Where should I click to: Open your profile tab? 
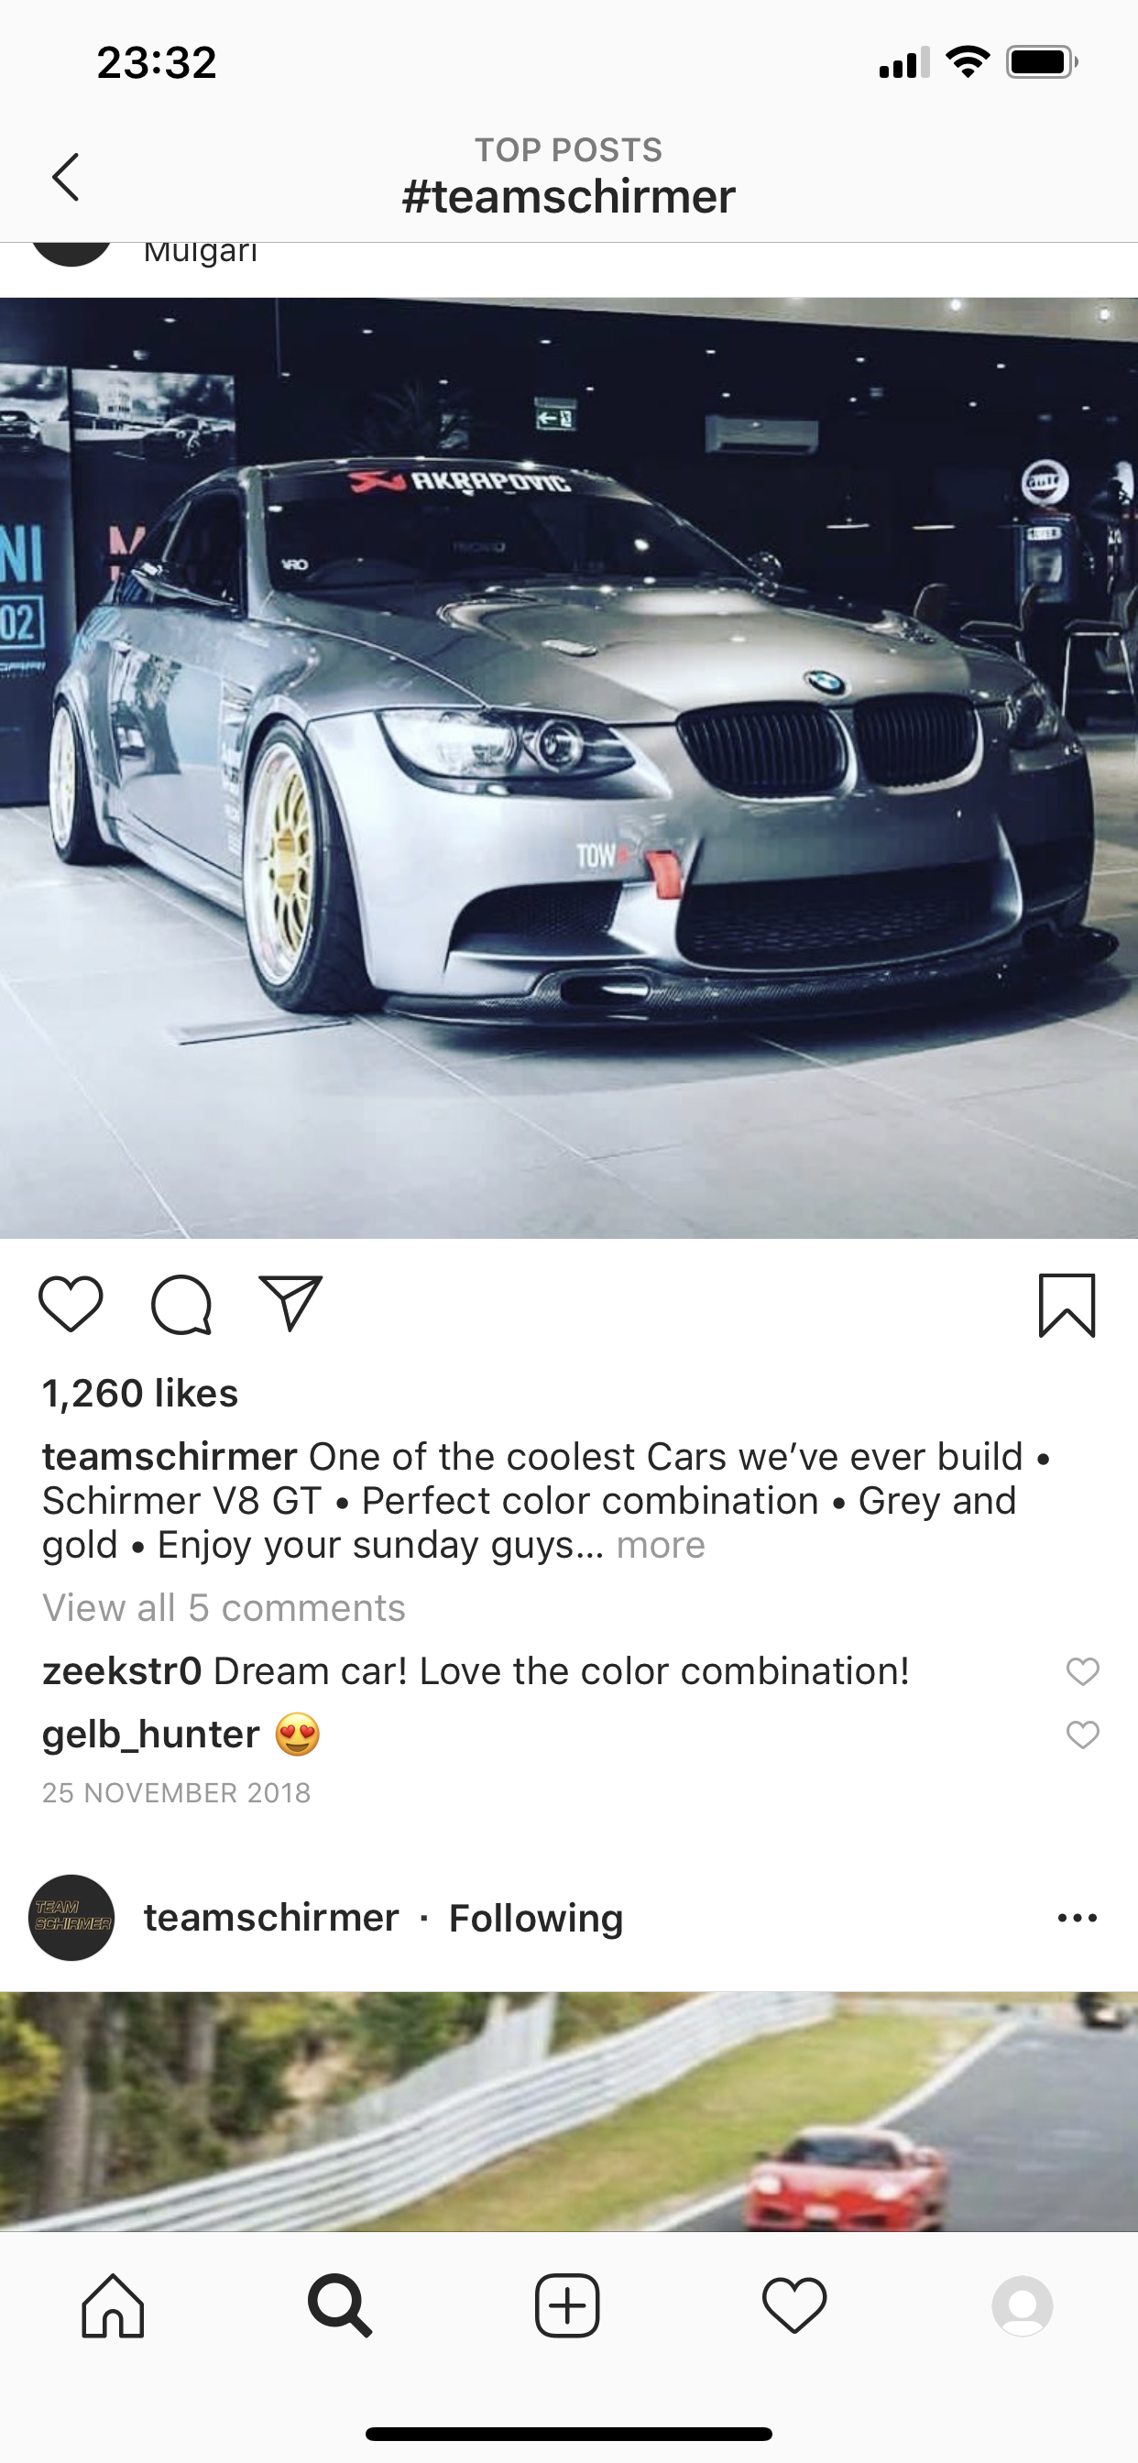(x=1023, y=2306)
